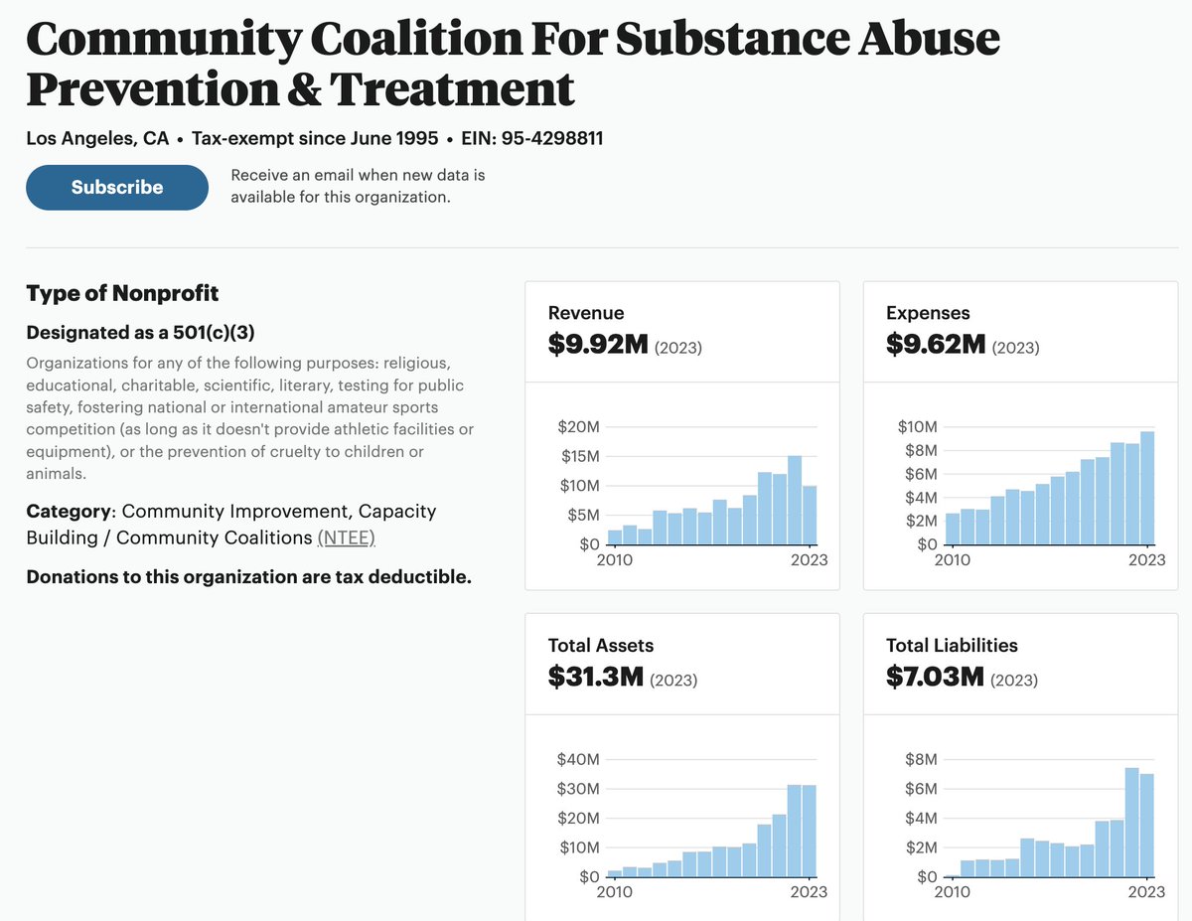The image size is (1192, 921).
Task: Click the tallest bar in Total Liabilities chart
Action: (x=1132, y=823)
